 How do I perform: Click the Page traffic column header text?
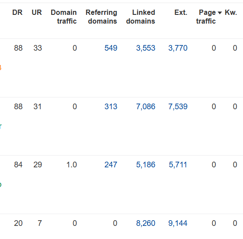tap(206, 17)
